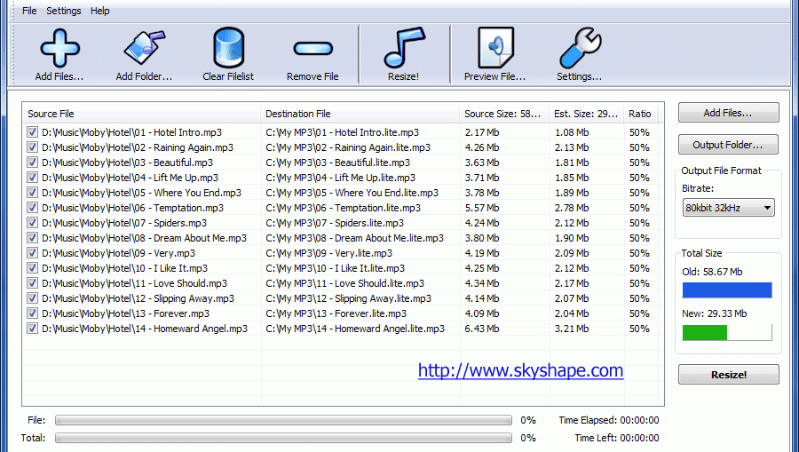Click the Time Left: 00:00:00 readout

click(x=617, y=438)
